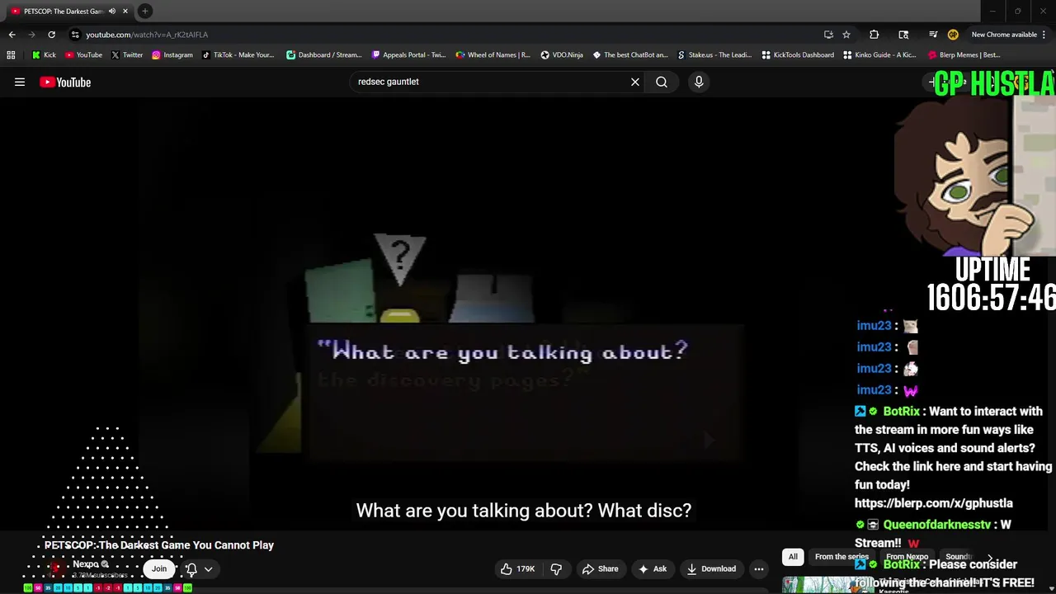Open the KickTools Dashboard bookmark
The height and width of the screenshot is (594, 1056).
point(798,55)
